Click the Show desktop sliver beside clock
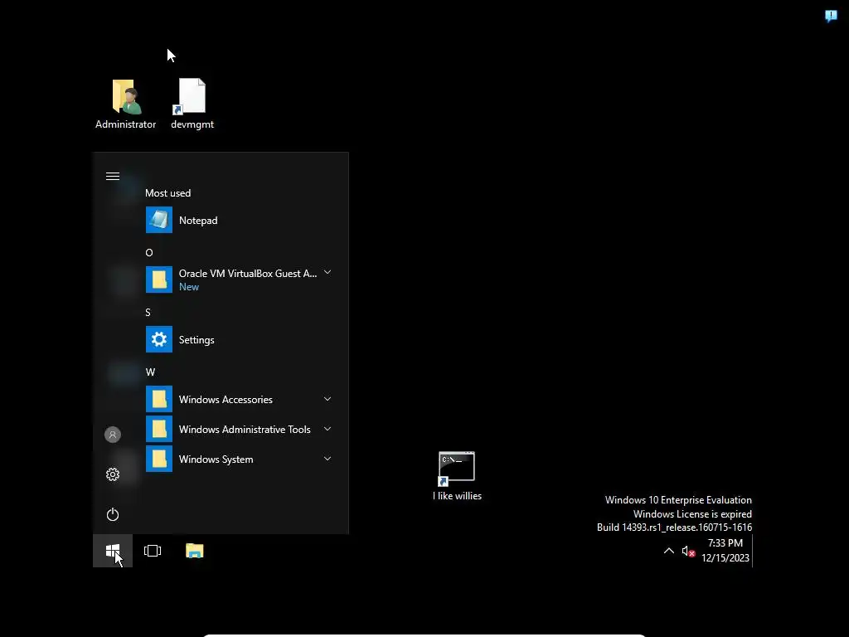 [x=754, y=551]
